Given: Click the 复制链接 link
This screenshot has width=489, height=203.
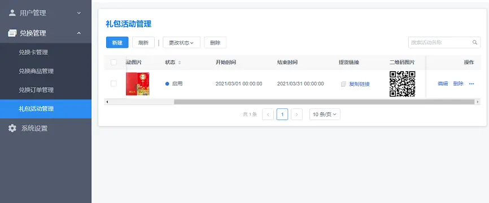Looking at the screenshot, I should point(359,84).
